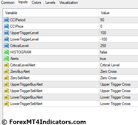Select the Alerts value true
Viewport: 138px width, 125px height.
(103, 59)
